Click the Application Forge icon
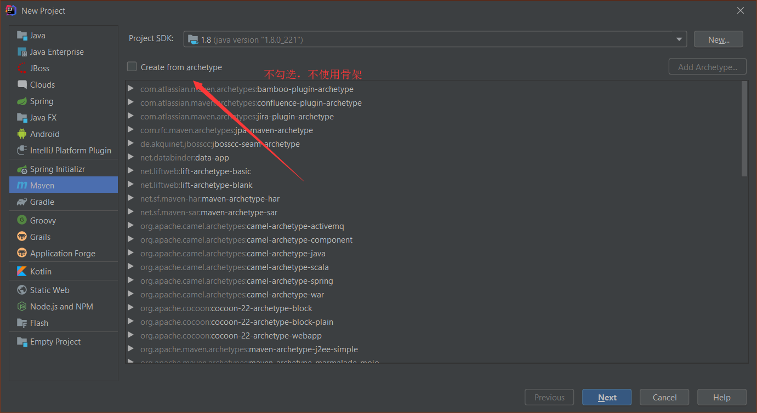The image size is (757, 413). [22, 253]
